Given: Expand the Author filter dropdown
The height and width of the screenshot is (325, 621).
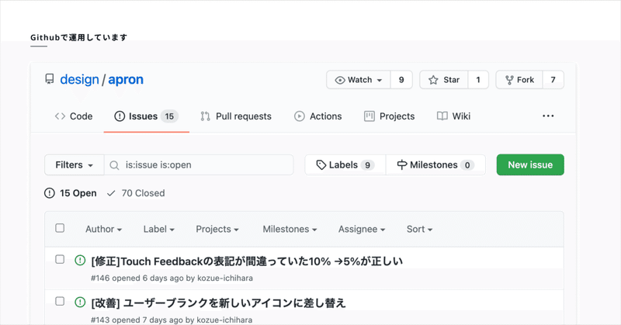Looking at the screenshot, I should coord(104,229).
